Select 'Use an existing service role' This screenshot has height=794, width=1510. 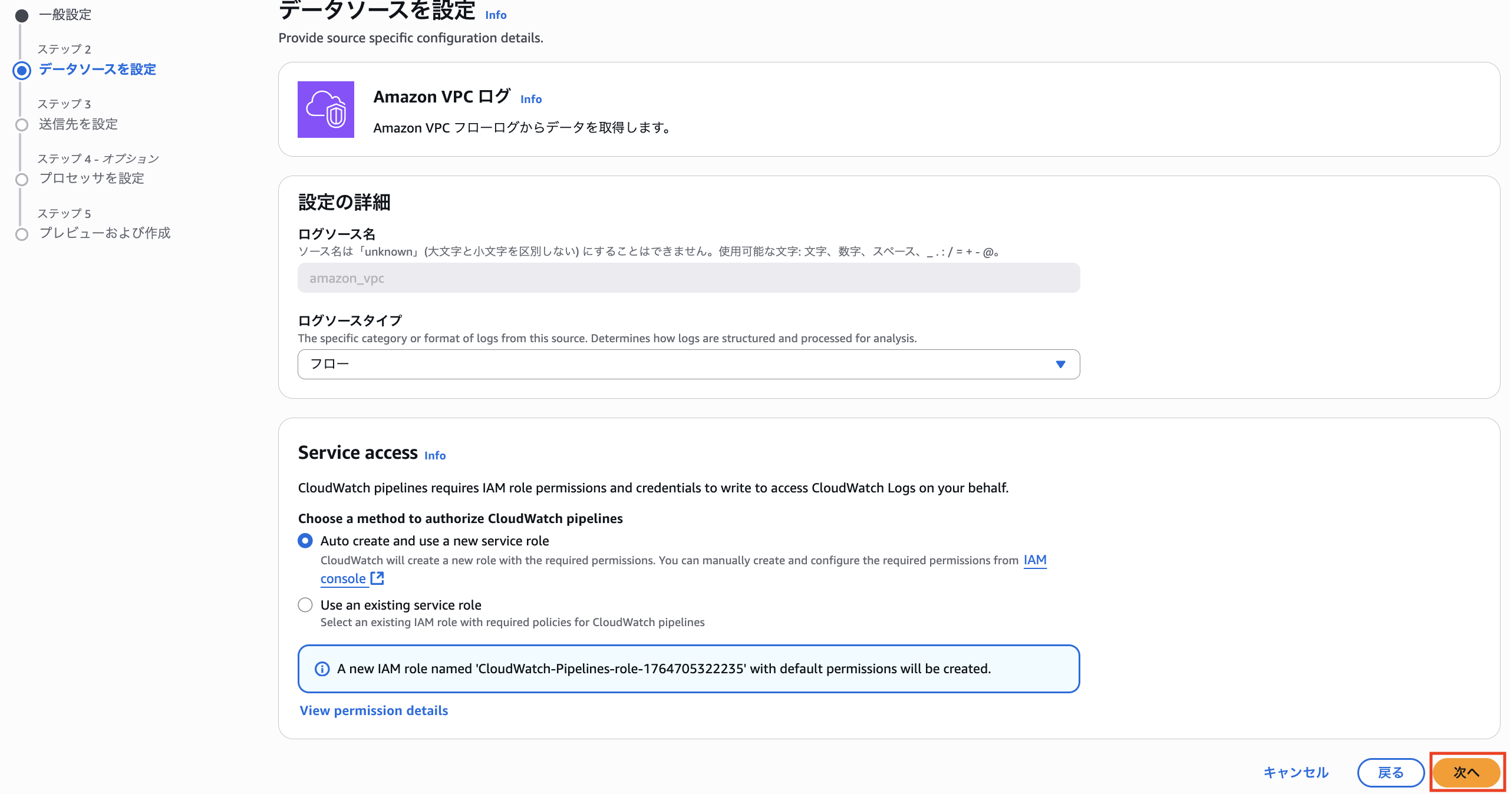tap(305, 605)
